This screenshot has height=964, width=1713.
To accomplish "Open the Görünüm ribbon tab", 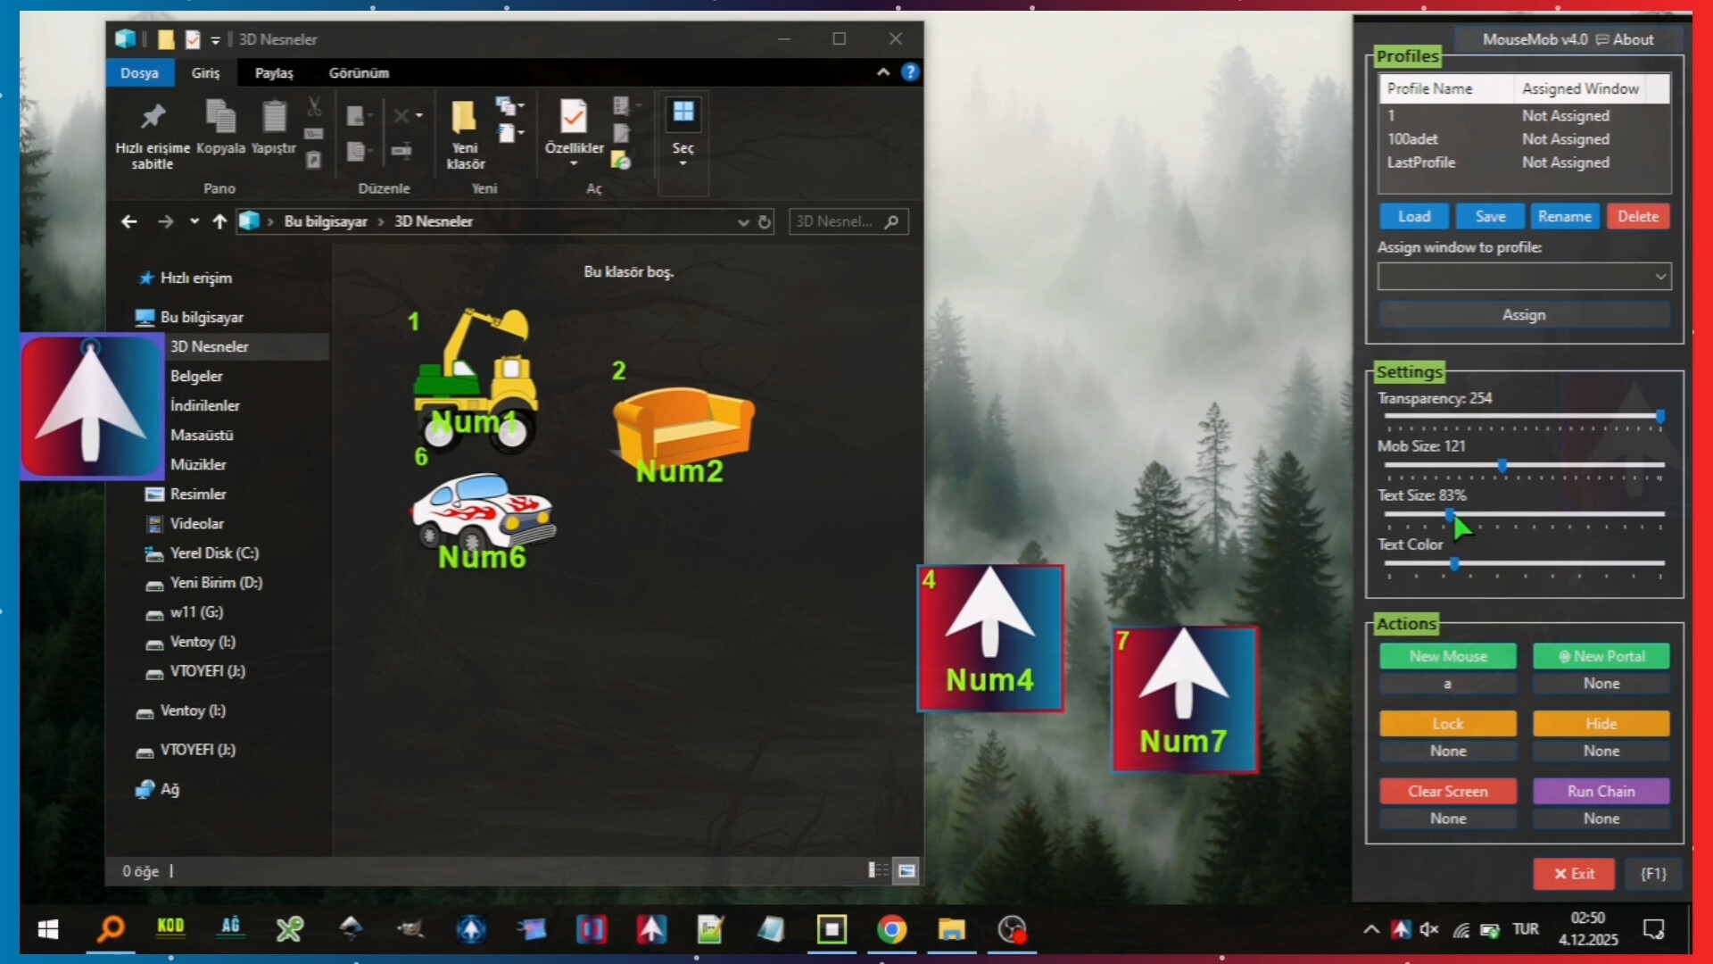I will 359,73.
